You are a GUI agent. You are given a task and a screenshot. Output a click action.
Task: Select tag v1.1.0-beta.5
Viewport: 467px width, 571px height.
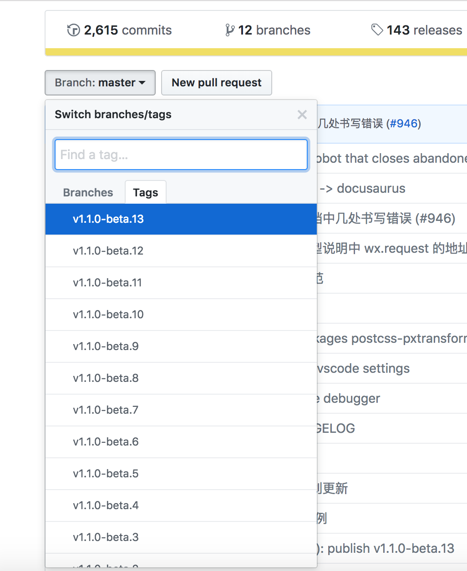[x=181, y=474]
